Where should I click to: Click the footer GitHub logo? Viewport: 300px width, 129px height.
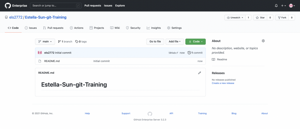click(x=150, y=114)
